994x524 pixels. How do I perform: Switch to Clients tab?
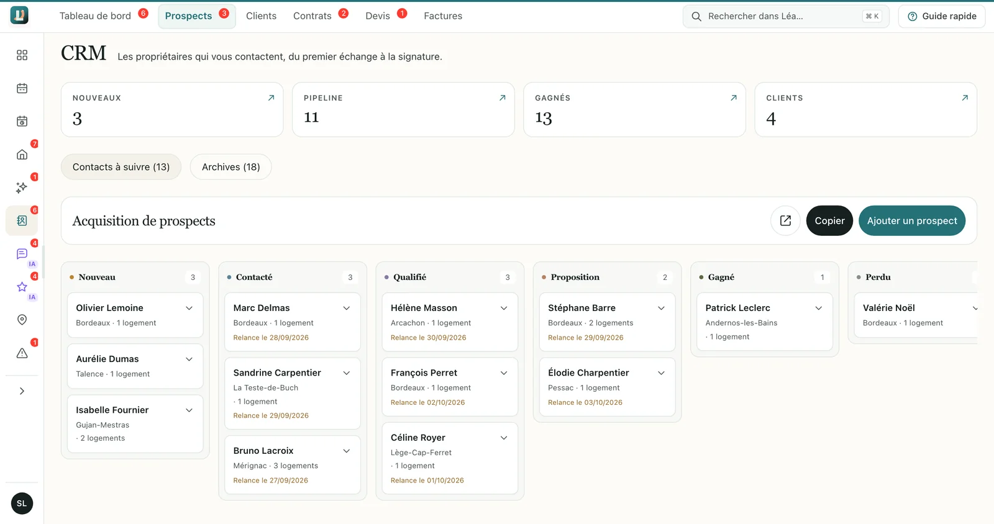coord(261,16)
